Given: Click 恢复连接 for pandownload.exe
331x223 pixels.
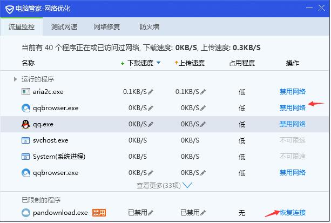Looking at the screenshot, I should [x=293, y=212].
